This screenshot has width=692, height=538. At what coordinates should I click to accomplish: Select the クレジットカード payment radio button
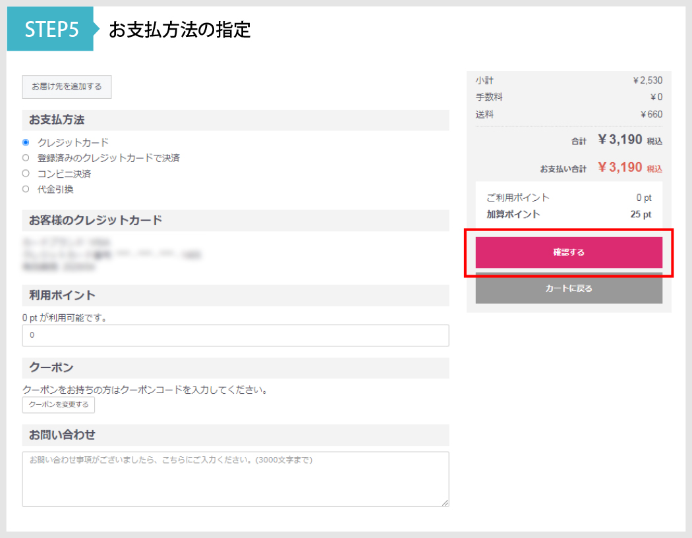point(26,142)
